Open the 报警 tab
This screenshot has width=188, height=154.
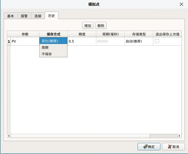point(24,16)
